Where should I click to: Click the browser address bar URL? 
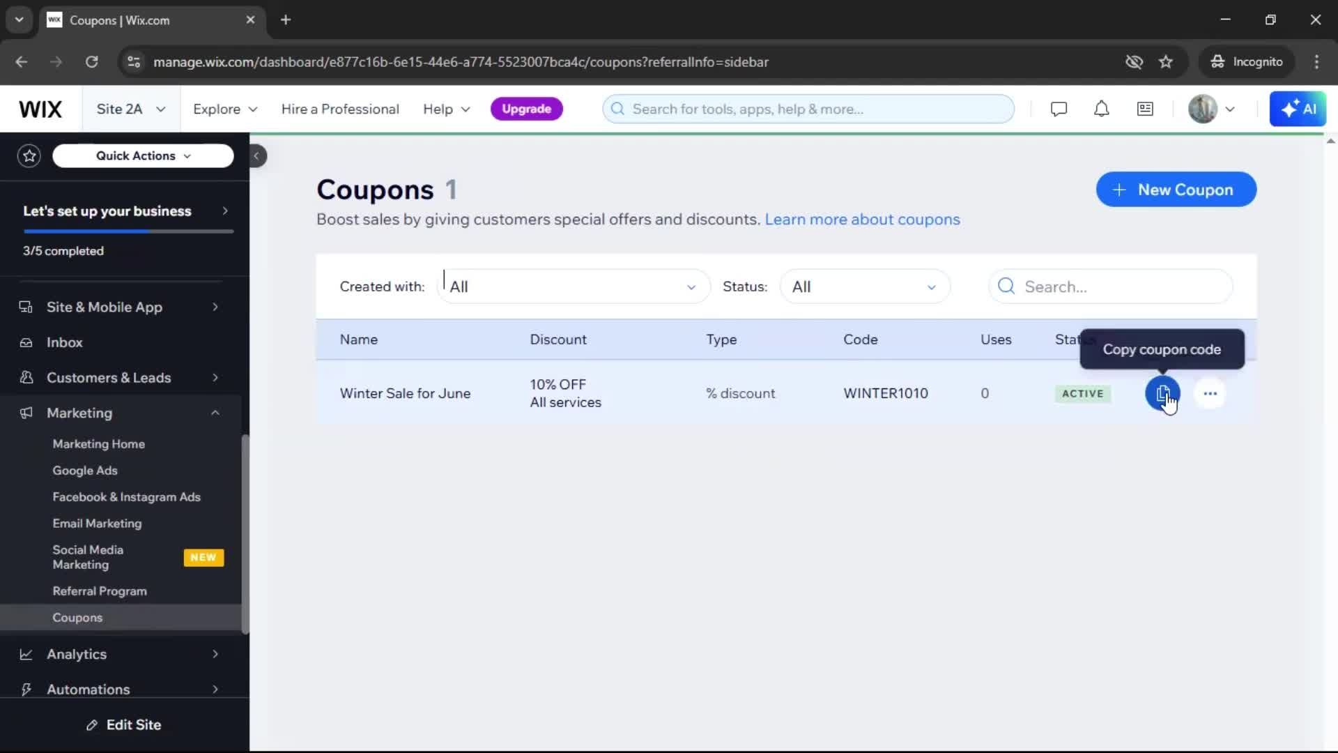(x=461, y=61)
